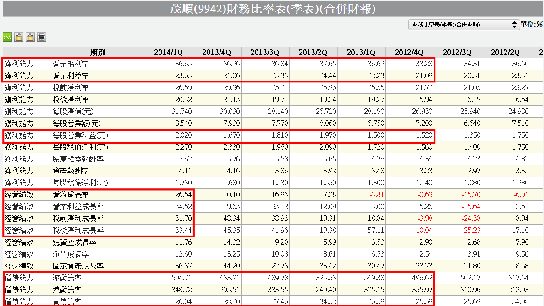This screenshot has height=306, width=544.
Task: Select the 2013/2Q column header
Action: point(313,52)
